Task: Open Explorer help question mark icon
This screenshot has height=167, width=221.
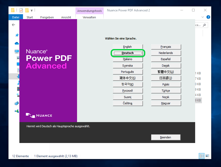Action: pos(208,17)
